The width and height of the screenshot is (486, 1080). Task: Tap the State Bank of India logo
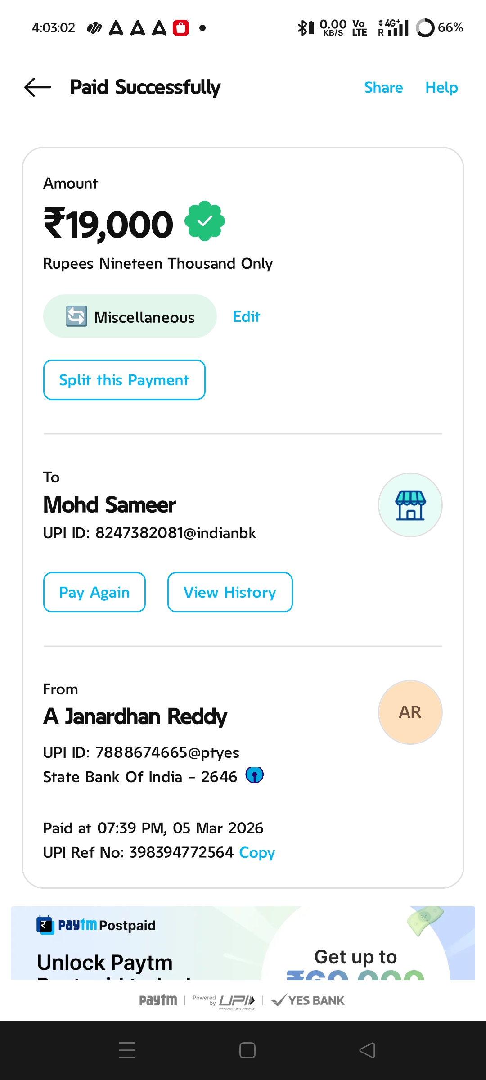(x=254, y=775)
